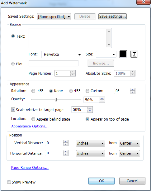Click Save Settings button

112,17
